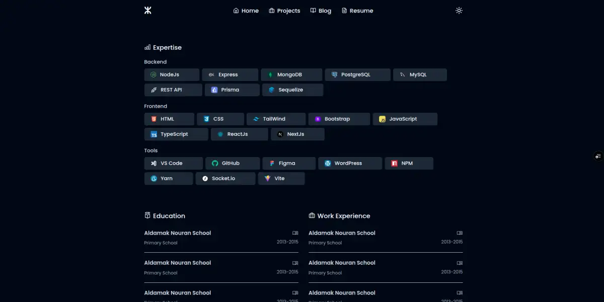Click the GitHub octocat icon
This screenshot has height=302, width=604.
tap(215, 164)
